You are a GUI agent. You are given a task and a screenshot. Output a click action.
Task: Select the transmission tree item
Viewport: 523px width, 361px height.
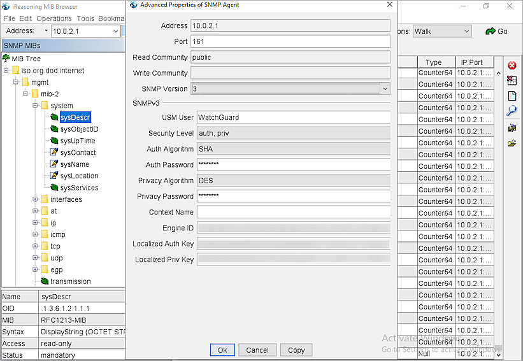(70, 281)
